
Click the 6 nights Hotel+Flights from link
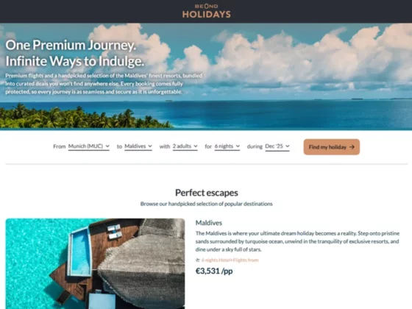(230, 260)
